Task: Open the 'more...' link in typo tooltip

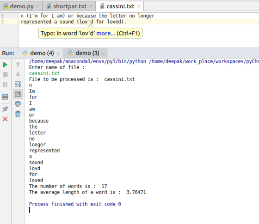Action: coord(106,33)
